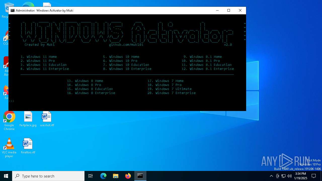Open the notification center icon
This screenshot has height=181, width=322.
[314, 176]
